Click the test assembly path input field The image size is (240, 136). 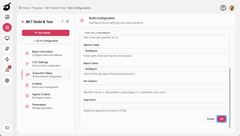coord(154,34)
